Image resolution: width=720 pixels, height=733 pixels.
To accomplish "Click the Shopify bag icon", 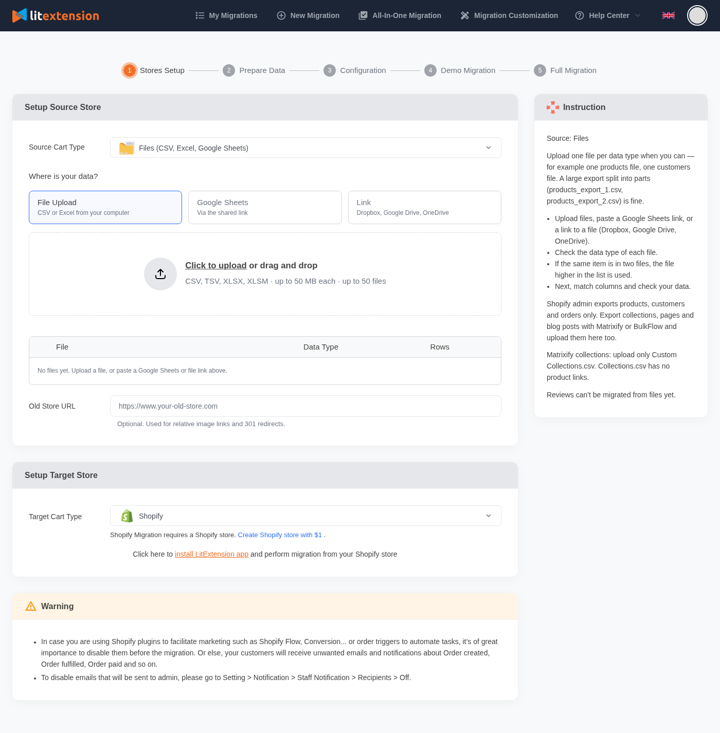I will 127,516.
